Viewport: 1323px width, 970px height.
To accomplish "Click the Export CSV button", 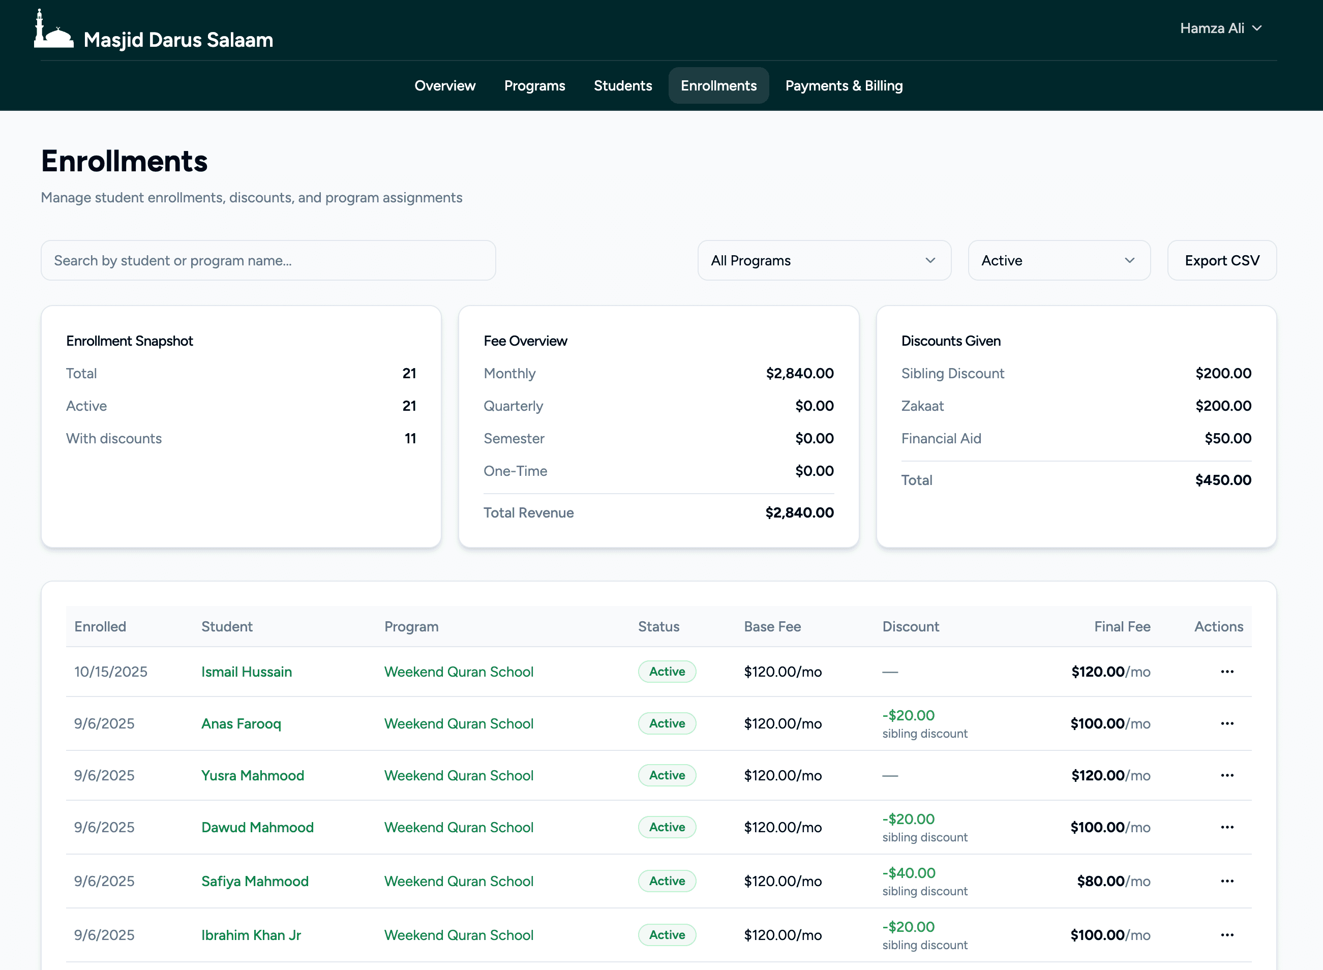I will coord(1222,260).
